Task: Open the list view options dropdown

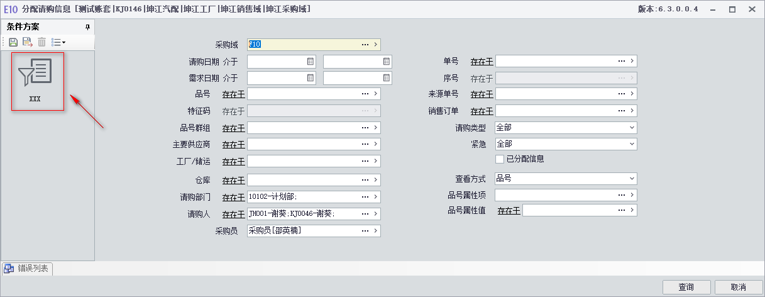Action: [58, 42]
